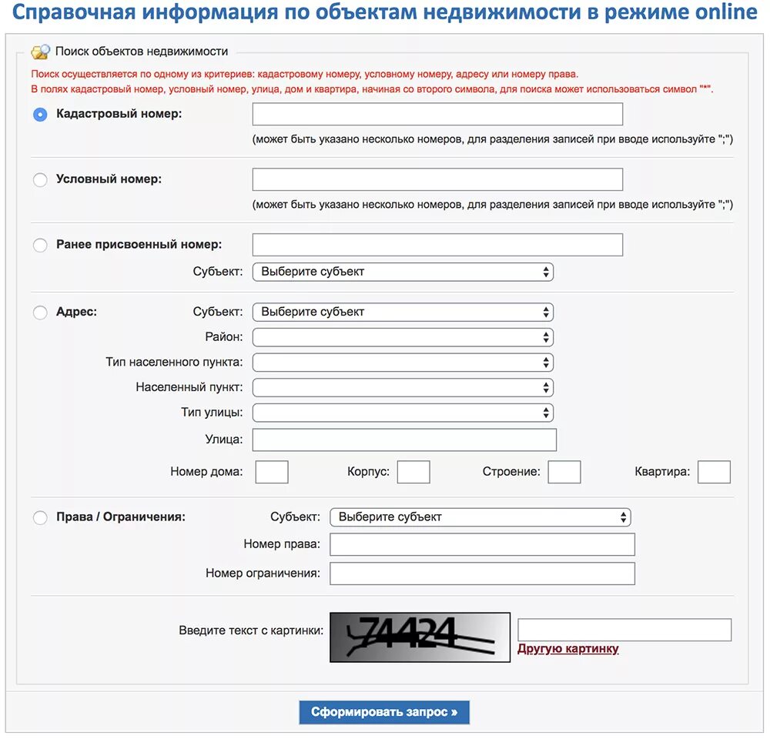Click the captcha image 74424
Screen dimensions: 770x739
pyautogui.click(x=420, y=637)
